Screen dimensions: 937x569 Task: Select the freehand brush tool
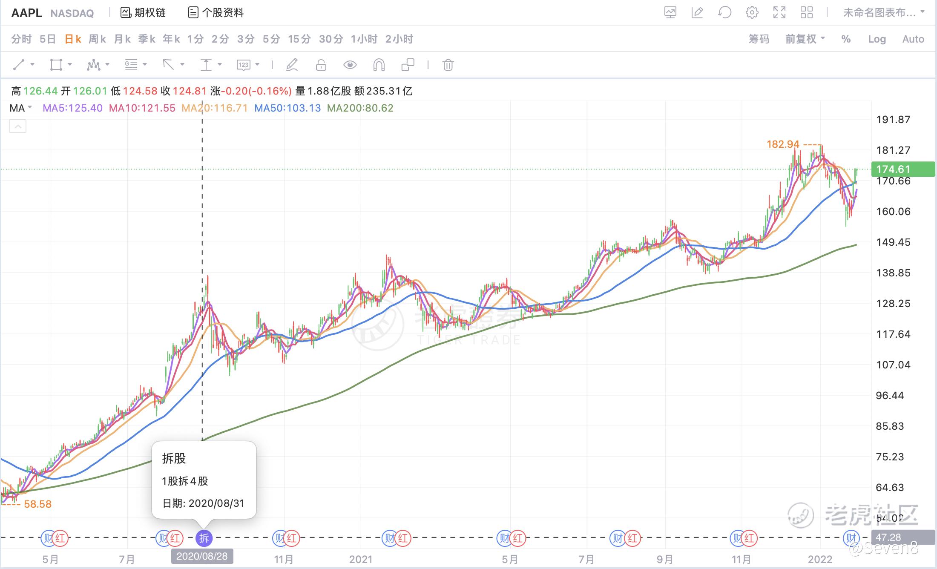292,65
